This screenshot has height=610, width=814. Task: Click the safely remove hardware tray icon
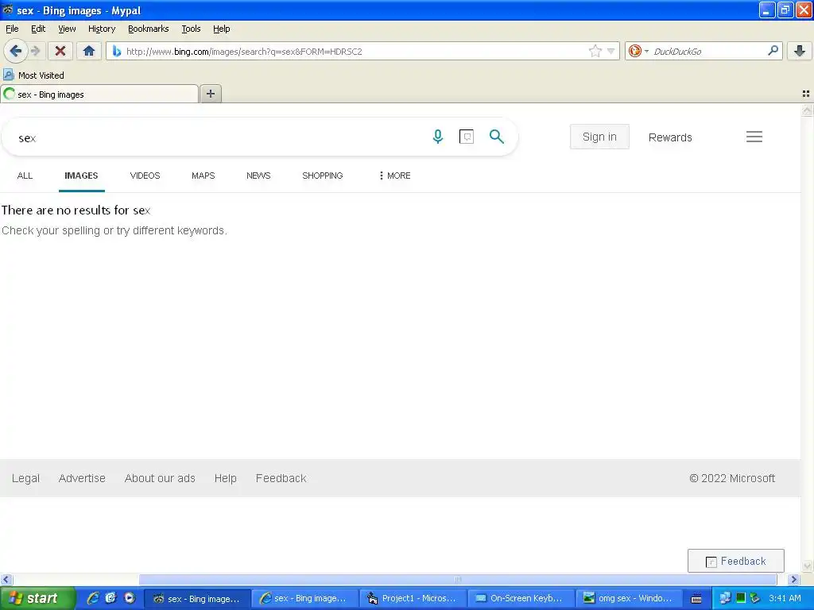(755, 598)
